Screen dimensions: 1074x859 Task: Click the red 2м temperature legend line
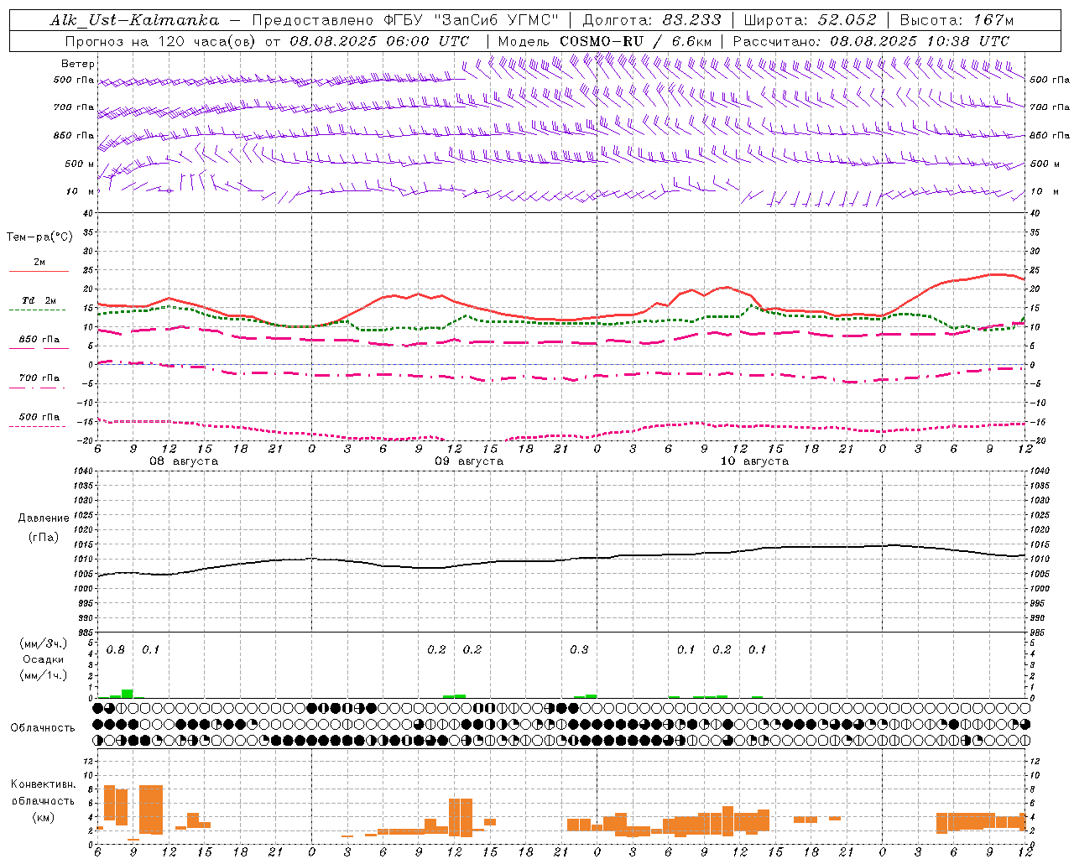coord(39,272)
